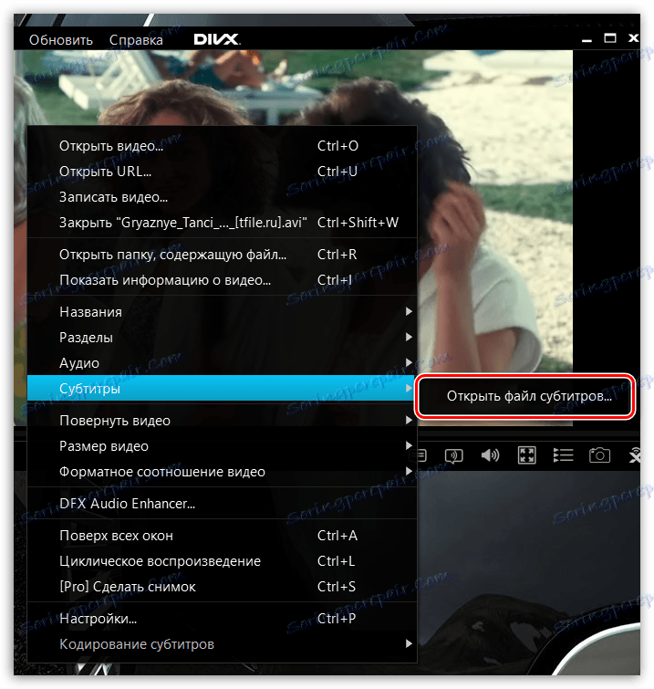Maximize the DivX player window
The width and height of the screenshot is (654, 689).
(x=609, y=38)
